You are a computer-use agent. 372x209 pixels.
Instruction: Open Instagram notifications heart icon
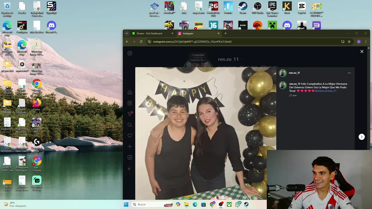pos(130,136)
